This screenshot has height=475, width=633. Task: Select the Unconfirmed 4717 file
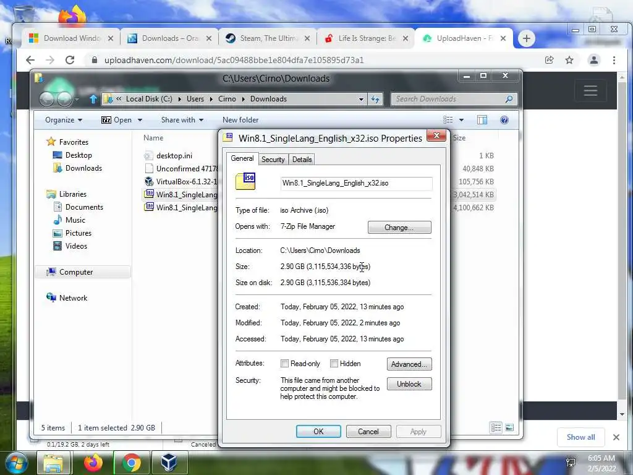[181, 168]
